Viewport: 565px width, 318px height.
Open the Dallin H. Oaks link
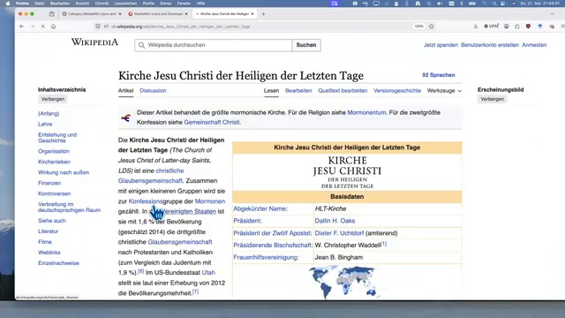pyautogui.click(x=335, y=221)
